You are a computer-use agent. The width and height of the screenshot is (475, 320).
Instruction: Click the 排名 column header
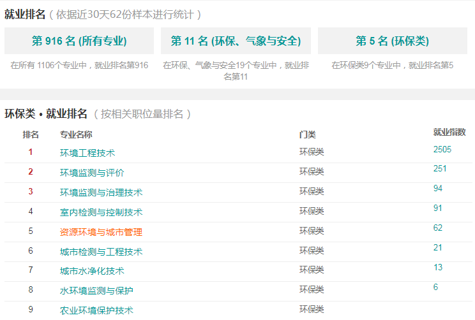pos(31,135)
